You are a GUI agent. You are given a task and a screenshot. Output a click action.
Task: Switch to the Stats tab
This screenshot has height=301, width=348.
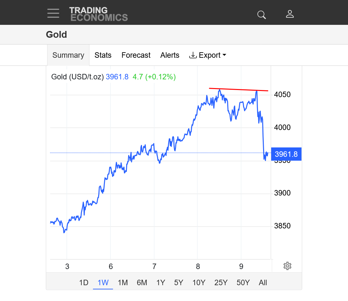pos(103,55)
